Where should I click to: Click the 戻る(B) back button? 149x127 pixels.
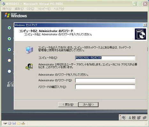(68, 105)
